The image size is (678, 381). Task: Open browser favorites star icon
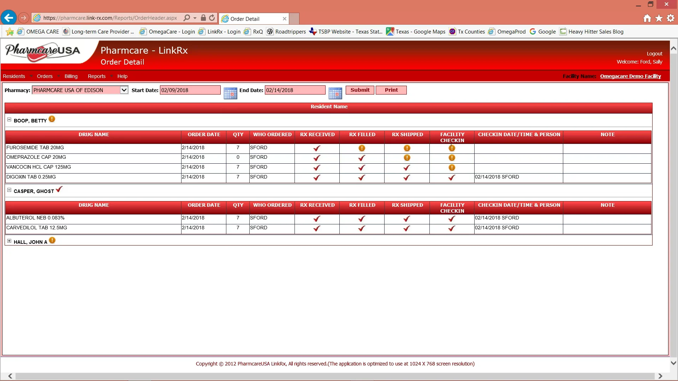(659, 18)
